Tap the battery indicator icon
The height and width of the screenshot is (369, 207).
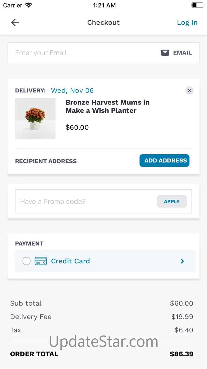coord(197,5)
